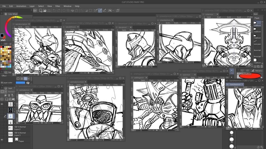
Task: Undo the last action
Action: (54, 11)
